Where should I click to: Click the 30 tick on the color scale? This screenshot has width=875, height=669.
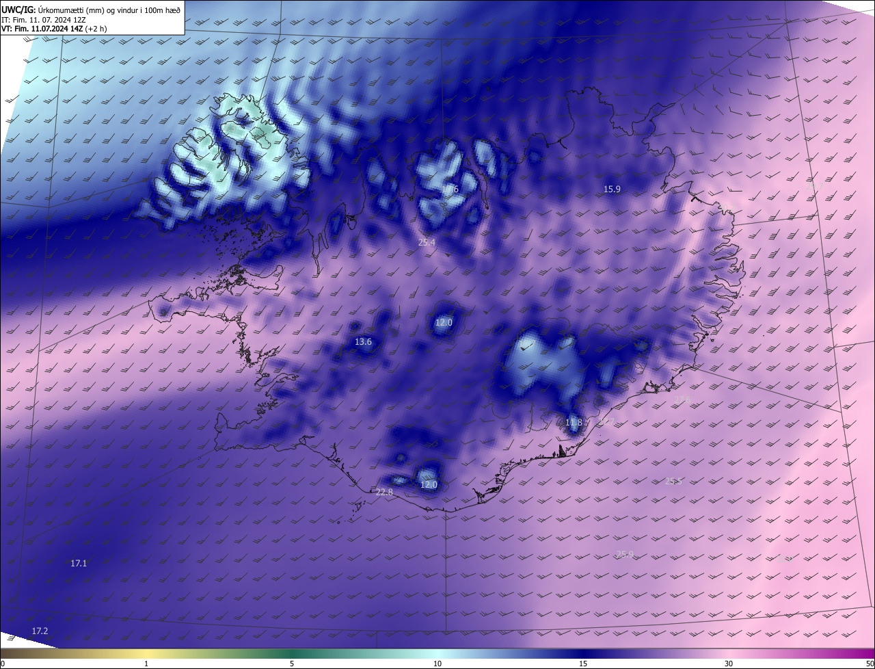pyautogui.click(x=729, y=664)
